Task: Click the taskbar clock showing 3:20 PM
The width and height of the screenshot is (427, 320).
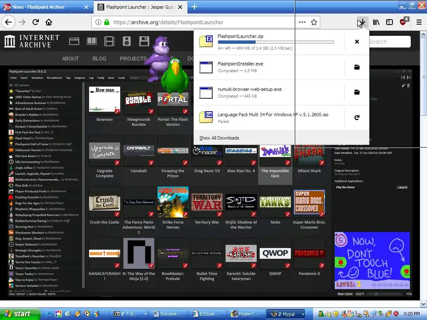Action: [411, 314]
